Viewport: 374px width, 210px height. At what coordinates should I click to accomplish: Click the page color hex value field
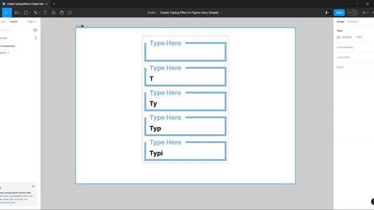[x=347, y=37]
